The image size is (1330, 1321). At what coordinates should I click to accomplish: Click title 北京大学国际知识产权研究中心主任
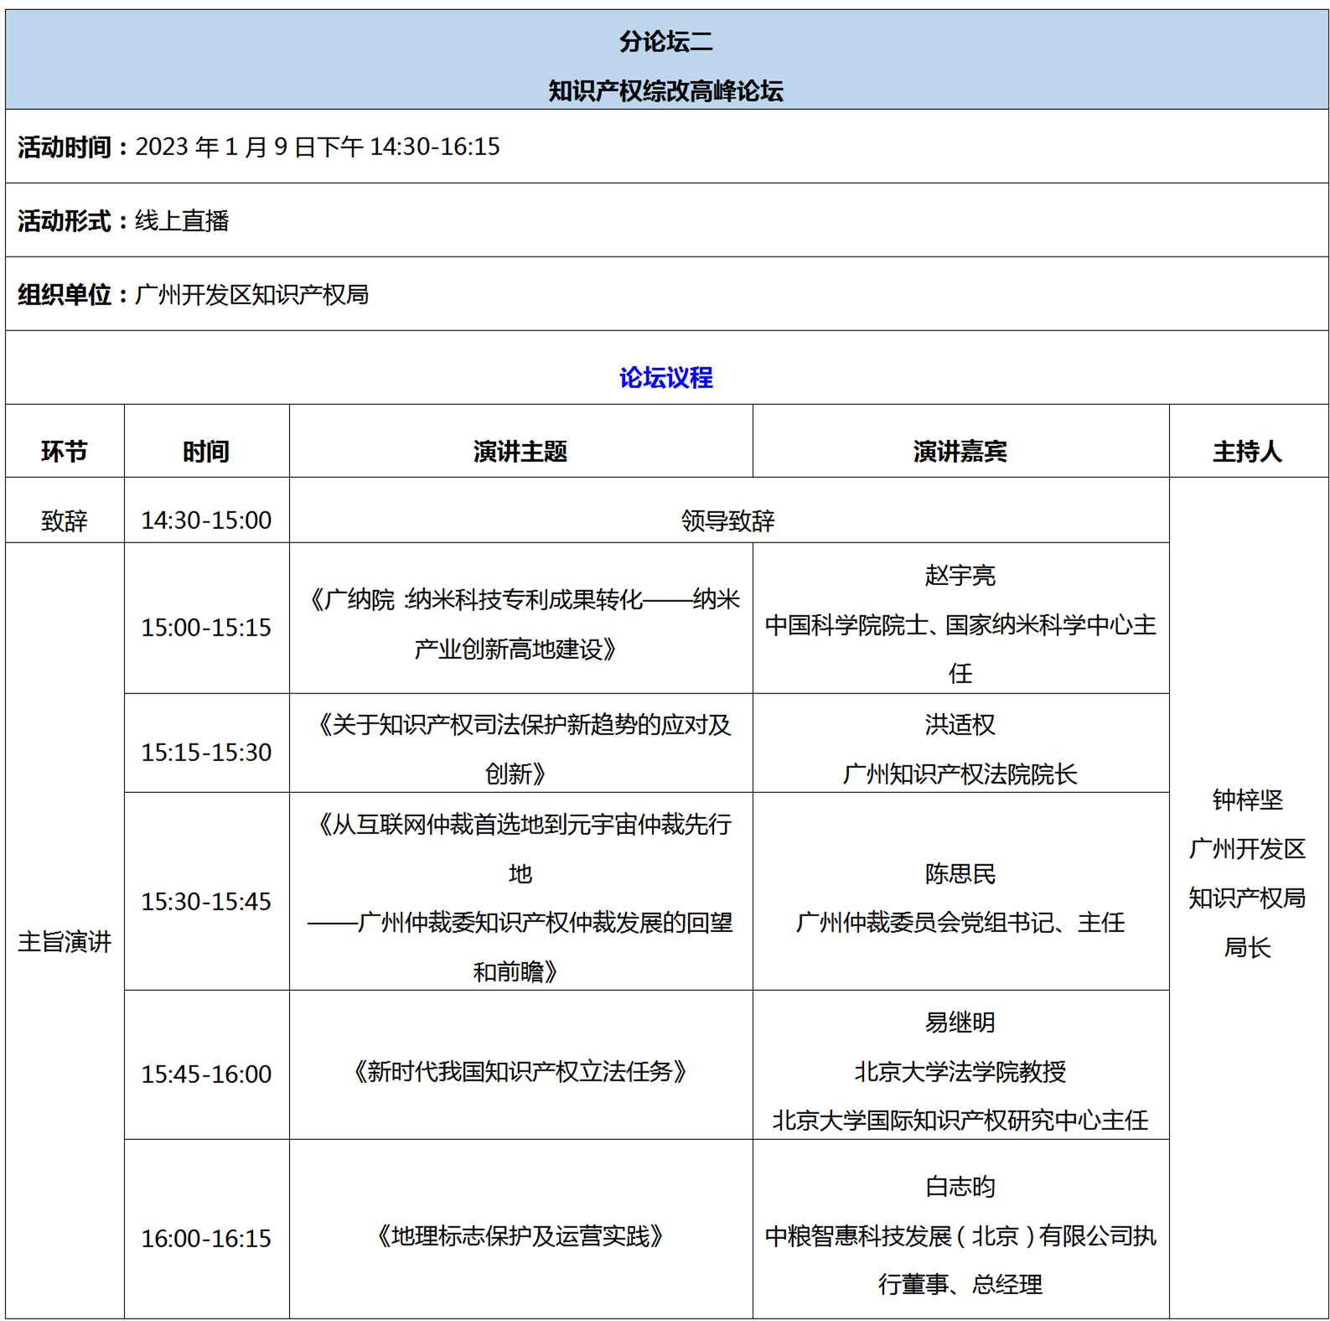click(x=960, y=1120)
